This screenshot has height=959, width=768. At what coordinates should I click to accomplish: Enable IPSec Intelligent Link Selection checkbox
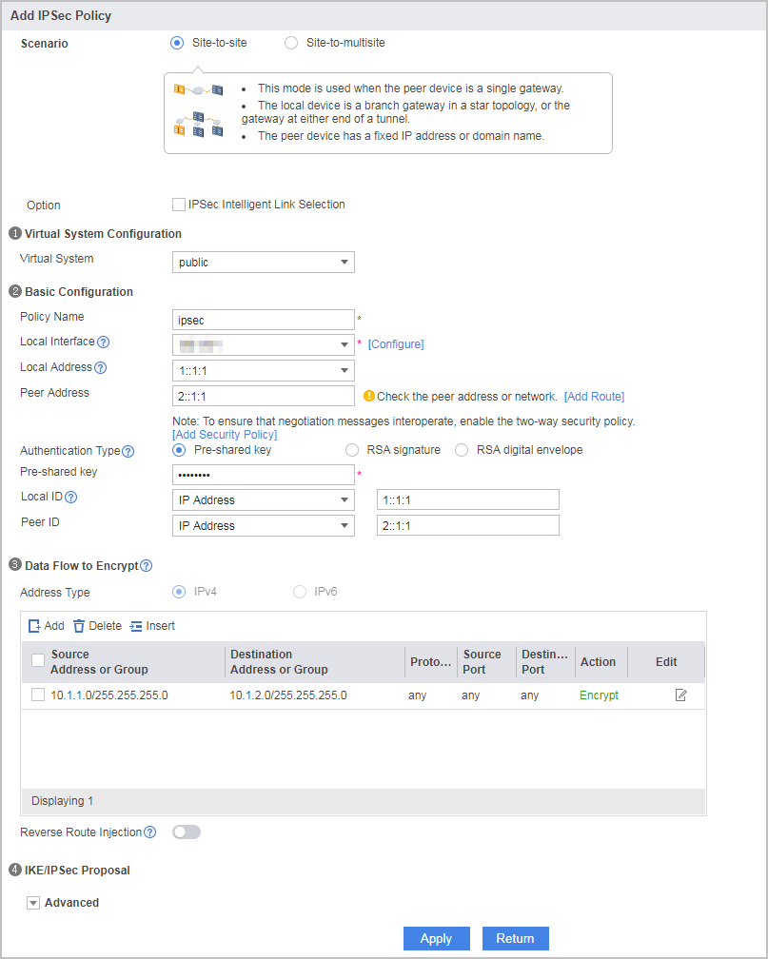point(179,205)
